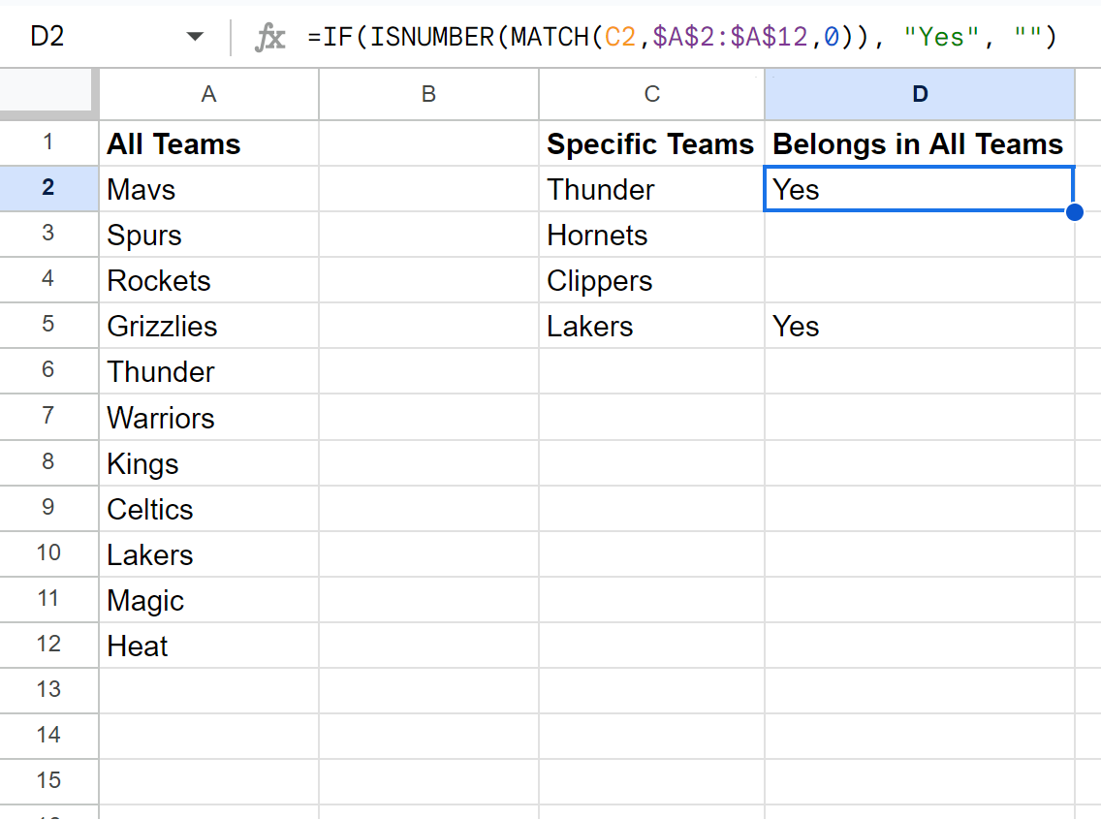
Task: Select row 13 header
Action: tap(48, 690)
